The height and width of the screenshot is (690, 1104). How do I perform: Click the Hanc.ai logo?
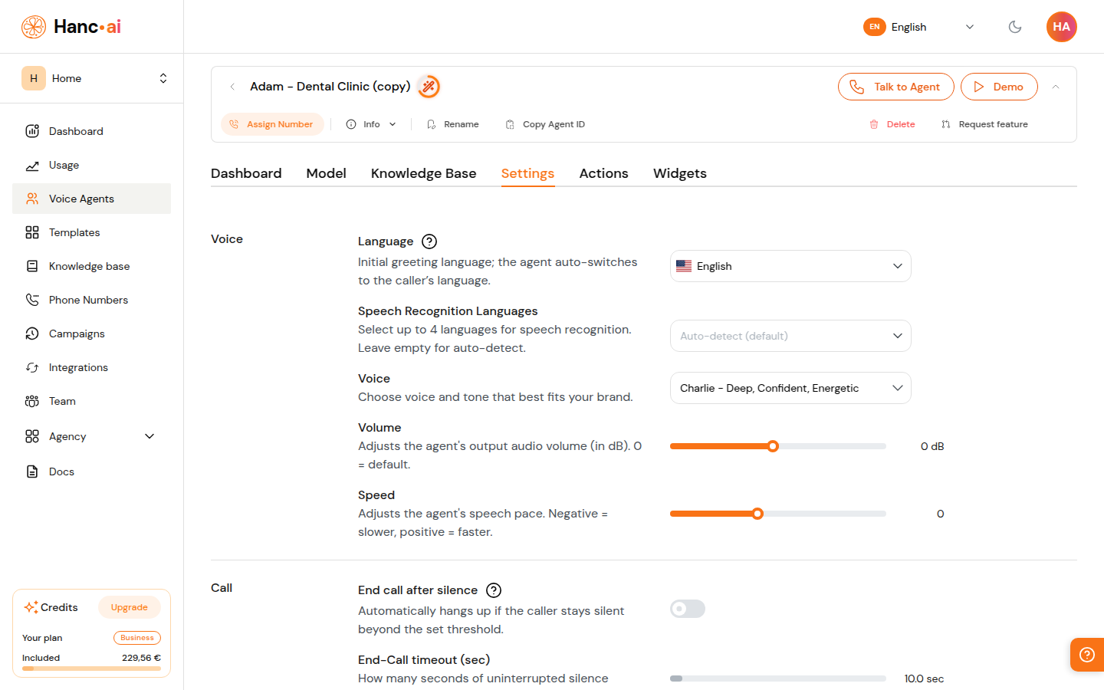(71, 27)
